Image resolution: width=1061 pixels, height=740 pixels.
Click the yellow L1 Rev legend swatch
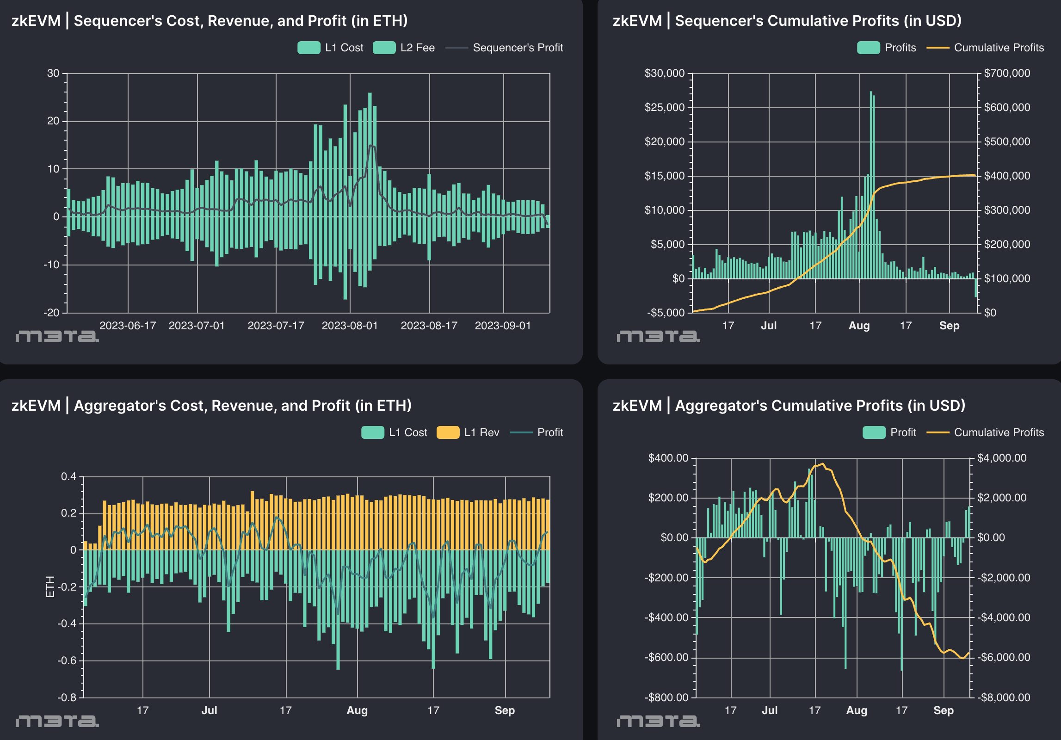[x=448, y=432]
